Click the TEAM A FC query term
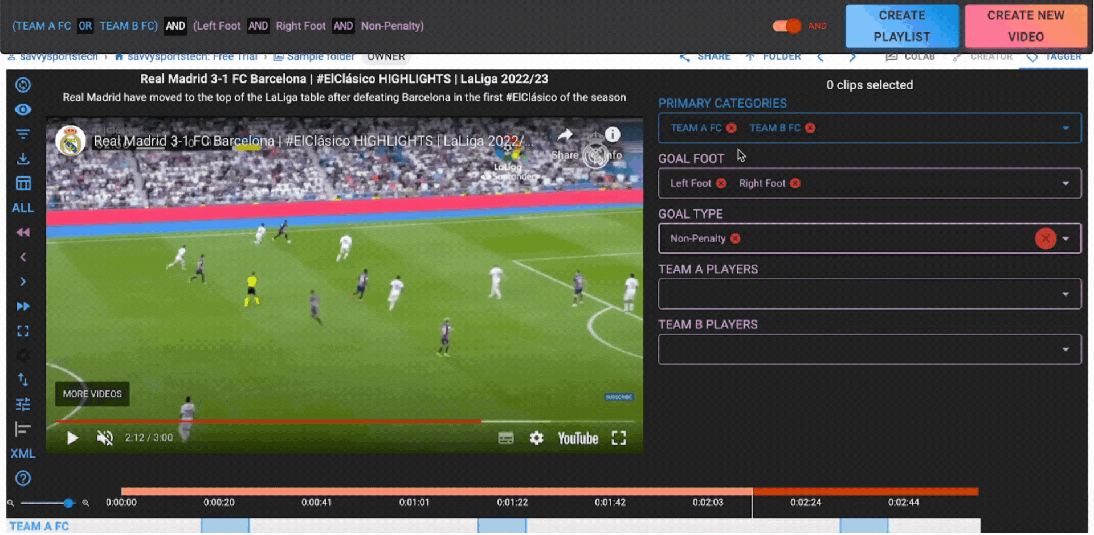This screenshot has width=1094, height=535. click(x=43, y=26)
